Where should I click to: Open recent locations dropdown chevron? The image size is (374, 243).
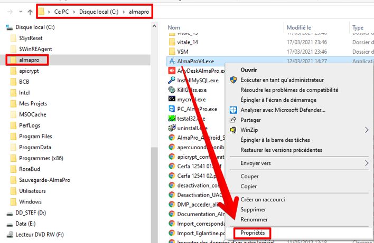click(x=21, y=12)
